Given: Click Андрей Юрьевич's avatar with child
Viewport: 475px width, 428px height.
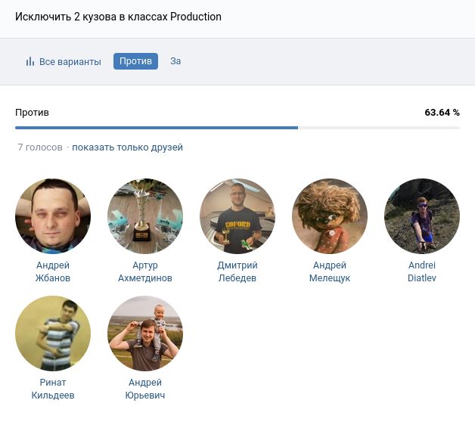Looking at the screenshot, I should tap(145, 333).
